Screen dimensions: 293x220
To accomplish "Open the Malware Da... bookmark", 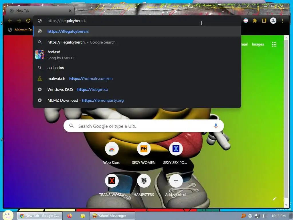I will [x=21, y=30].
